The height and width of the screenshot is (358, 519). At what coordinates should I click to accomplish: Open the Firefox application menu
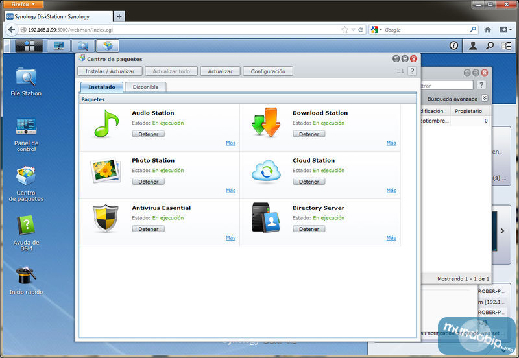[23, 4]
